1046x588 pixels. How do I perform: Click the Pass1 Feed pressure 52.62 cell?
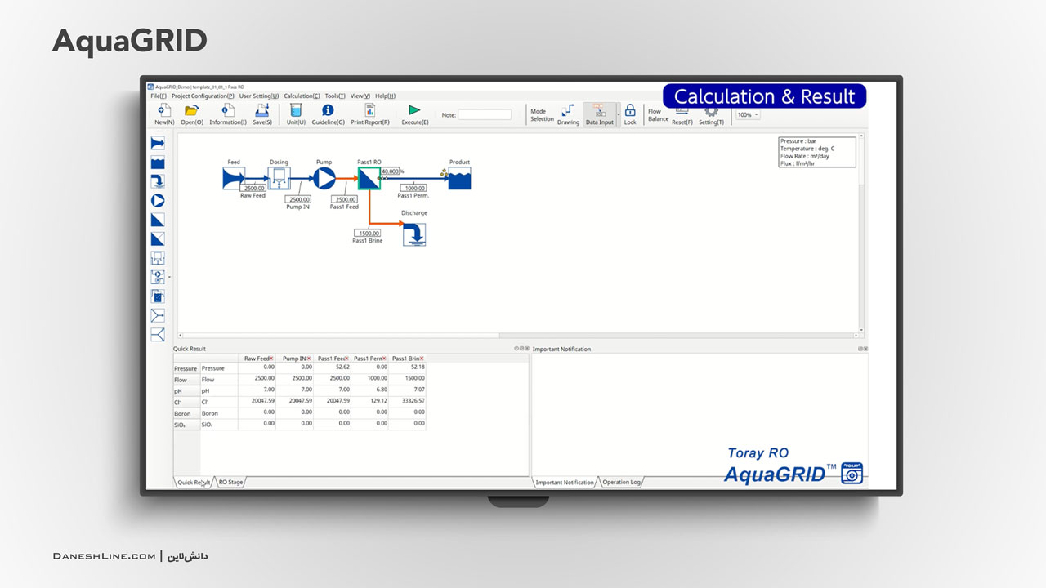[x=333, y=367]
